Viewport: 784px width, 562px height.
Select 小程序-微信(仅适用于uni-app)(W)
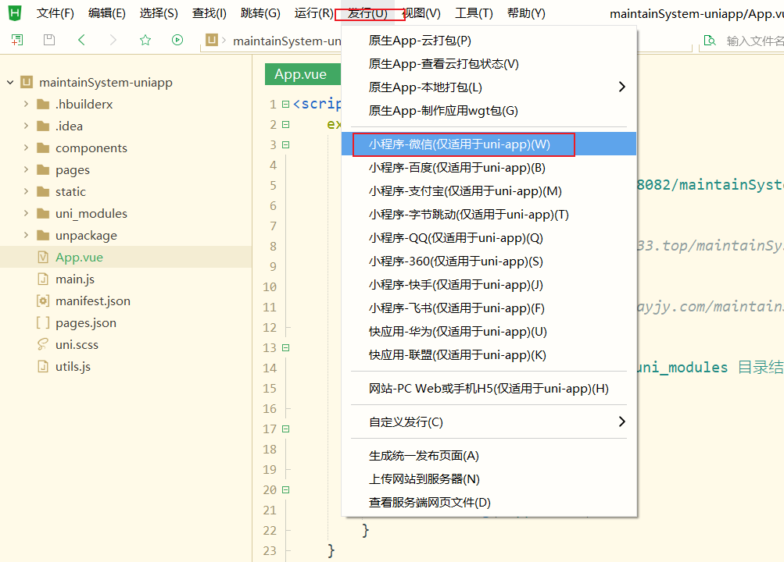[x=489, y=144]
